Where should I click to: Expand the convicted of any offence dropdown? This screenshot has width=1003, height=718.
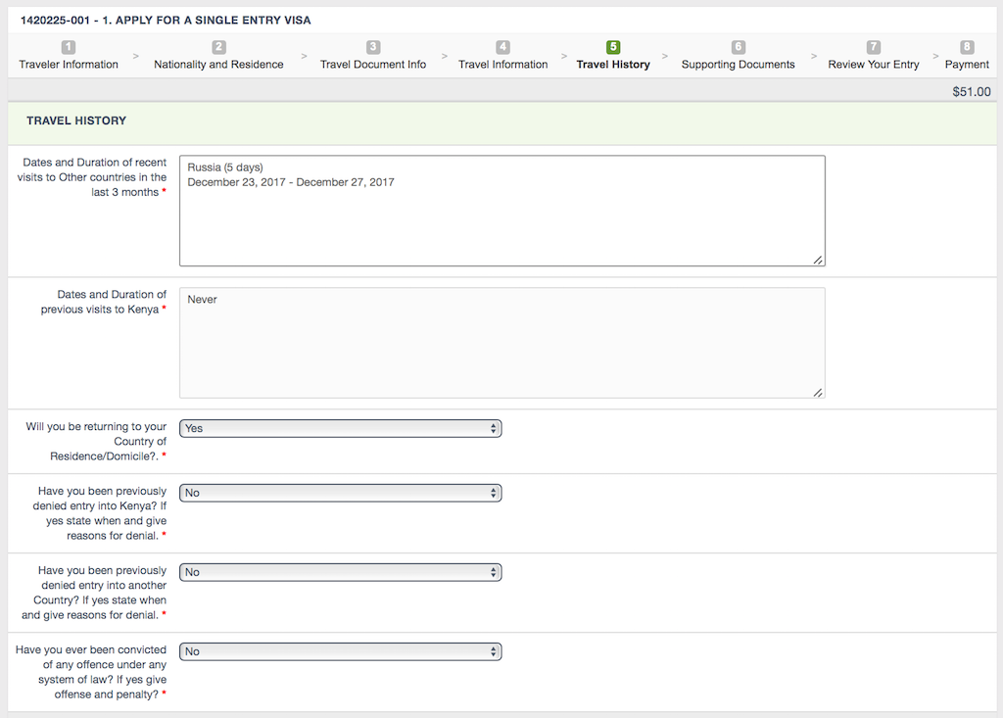340,651
